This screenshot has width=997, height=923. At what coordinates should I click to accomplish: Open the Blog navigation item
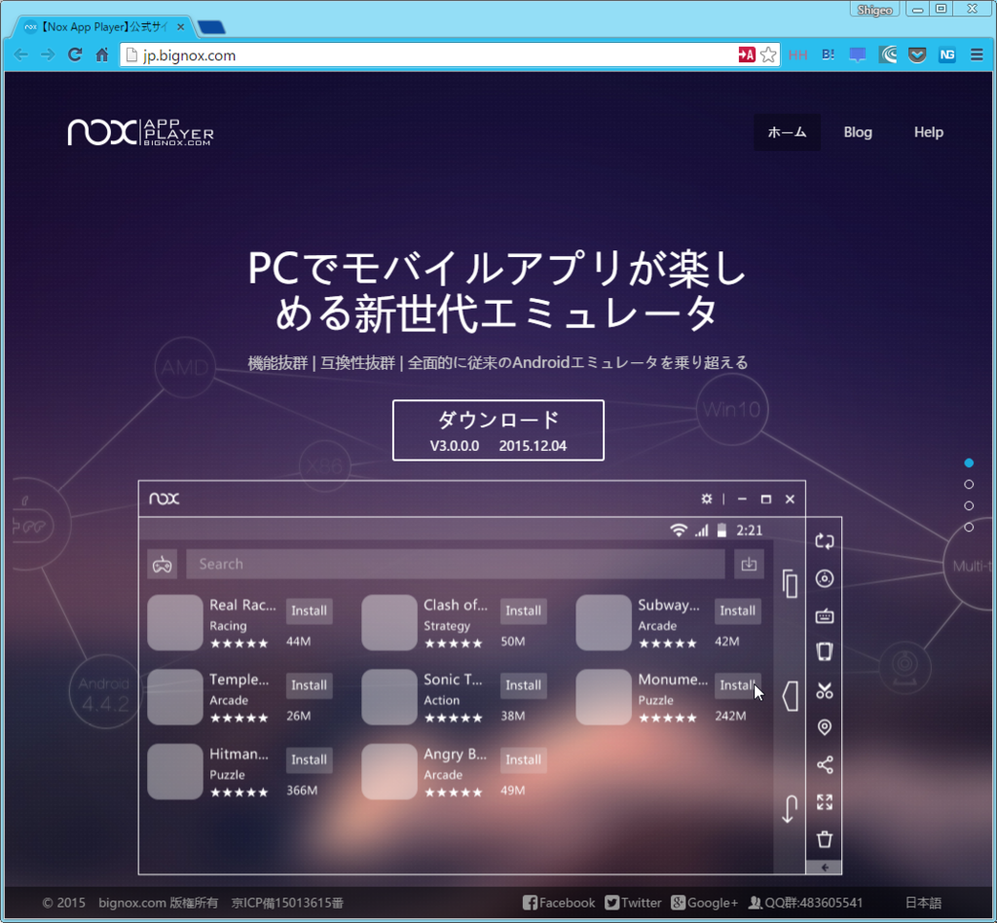pyautogui.click(x=858, y=132)
